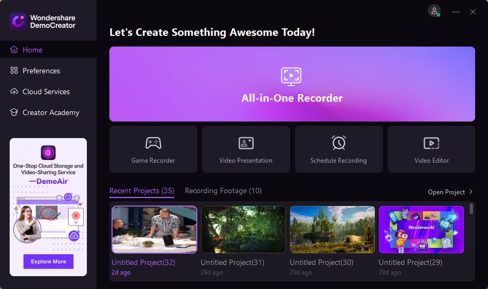Click the "One-Stop Cloud Storage" promo heading
The height and width of the screenshot is (289, 488).
(x=48, y=169)
